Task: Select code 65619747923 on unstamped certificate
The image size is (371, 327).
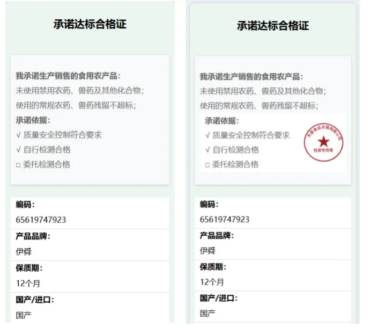Action: [41, 220]
